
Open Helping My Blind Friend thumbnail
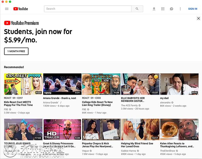(140, 129)
